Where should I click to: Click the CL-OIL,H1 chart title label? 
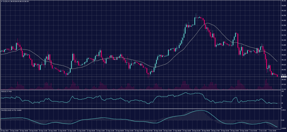click(x=6, y=1)
